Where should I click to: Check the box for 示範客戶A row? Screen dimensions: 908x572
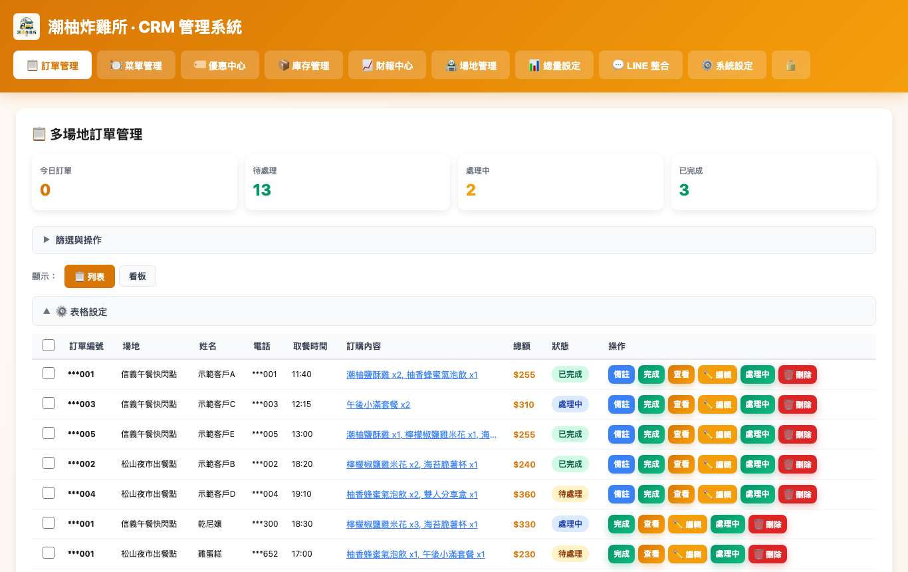(x=49, y=373)
